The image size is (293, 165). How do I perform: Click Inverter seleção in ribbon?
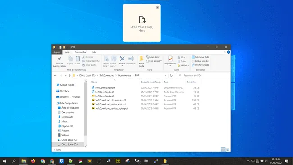click(200, 65)
